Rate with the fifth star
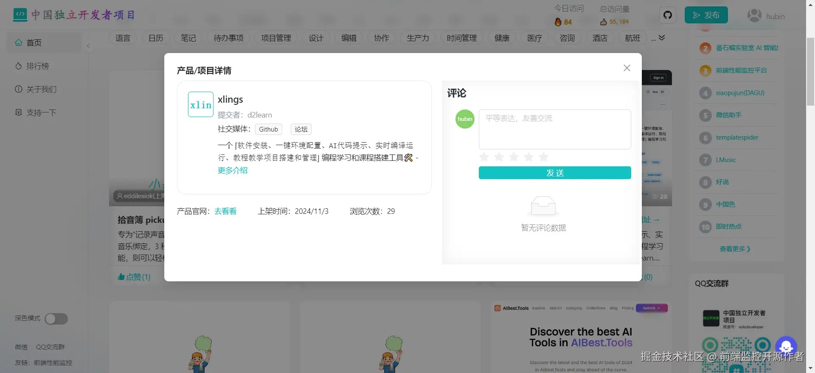This screenshot has height=373, width=815. pos(544,157)
